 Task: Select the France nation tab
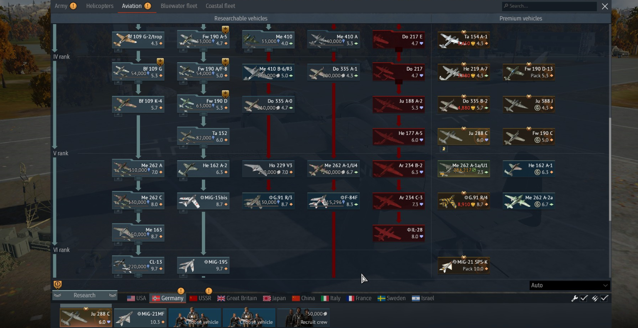tap(359, 298)
